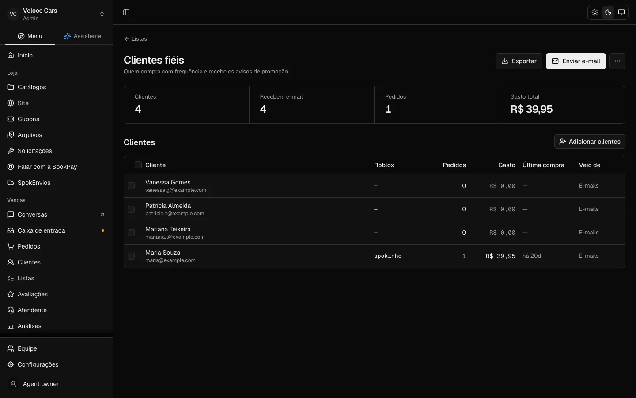Switch to the Menu tab

(x=30, y=36)
